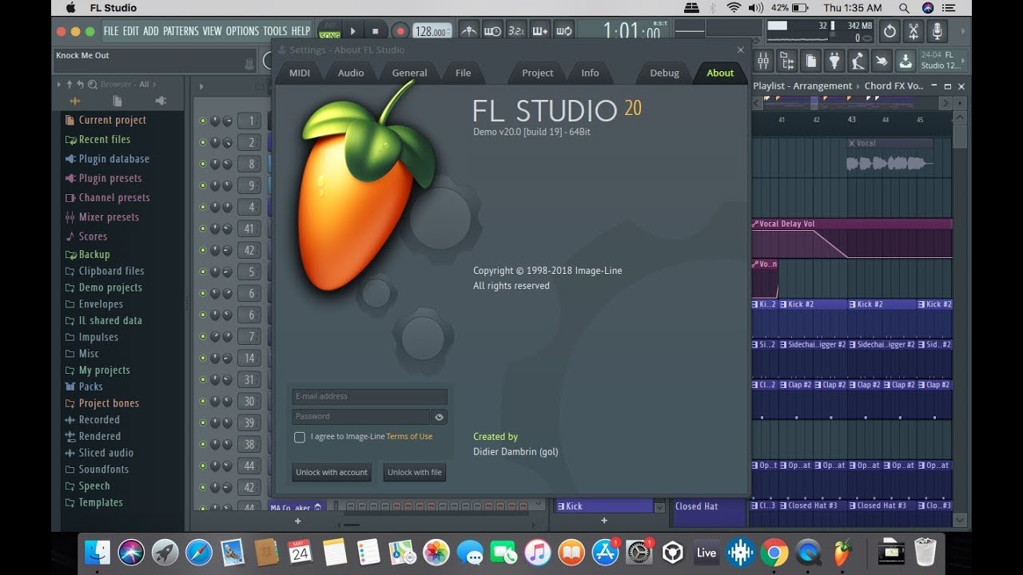Image resolution: width=1023 pixels, height=575 pixels.
Task: Switch to the MIDI settings tab
Action: (x=300, y=73)
